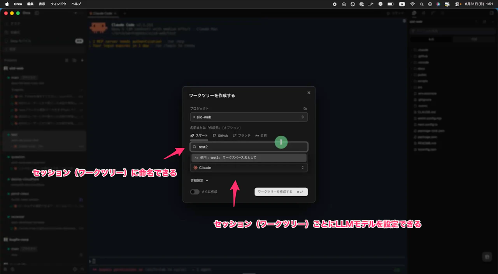Open the Apple menu
This screenshot has height=274, width=498.
(7, 4)
